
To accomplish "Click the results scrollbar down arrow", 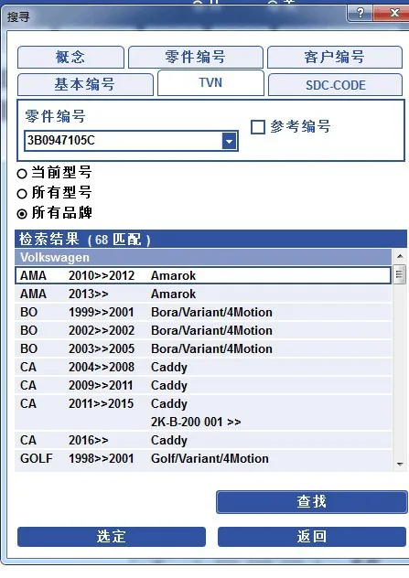I will (x=400, y=465).
